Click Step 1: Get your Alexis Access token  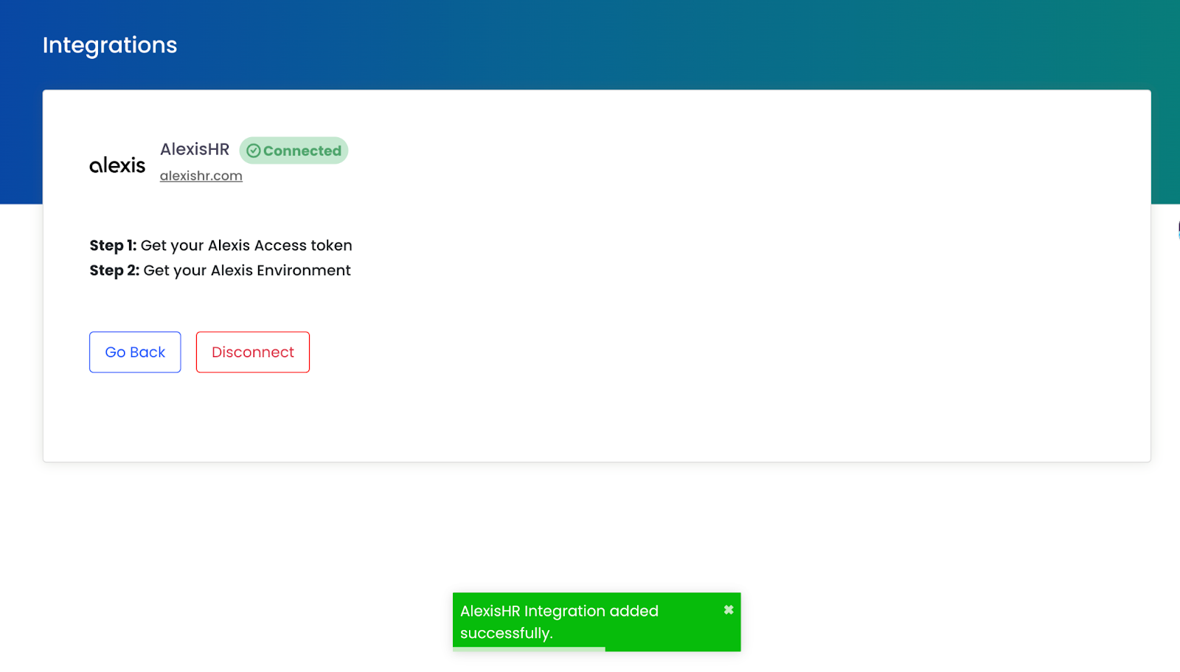point(221,245)
